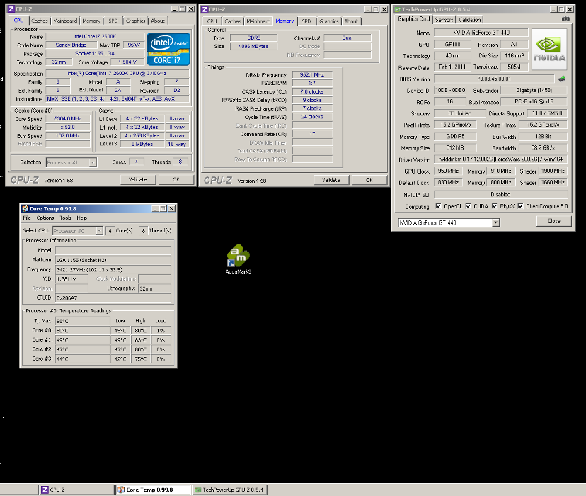Toggle the CUDA checkbox in GPU-Z
586x496 pixels.
coord(468,206)
